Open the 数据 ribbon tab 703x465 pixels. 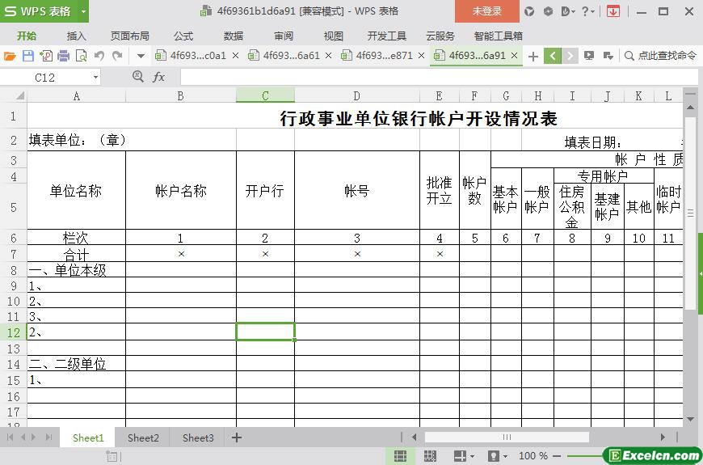point(234,36)
